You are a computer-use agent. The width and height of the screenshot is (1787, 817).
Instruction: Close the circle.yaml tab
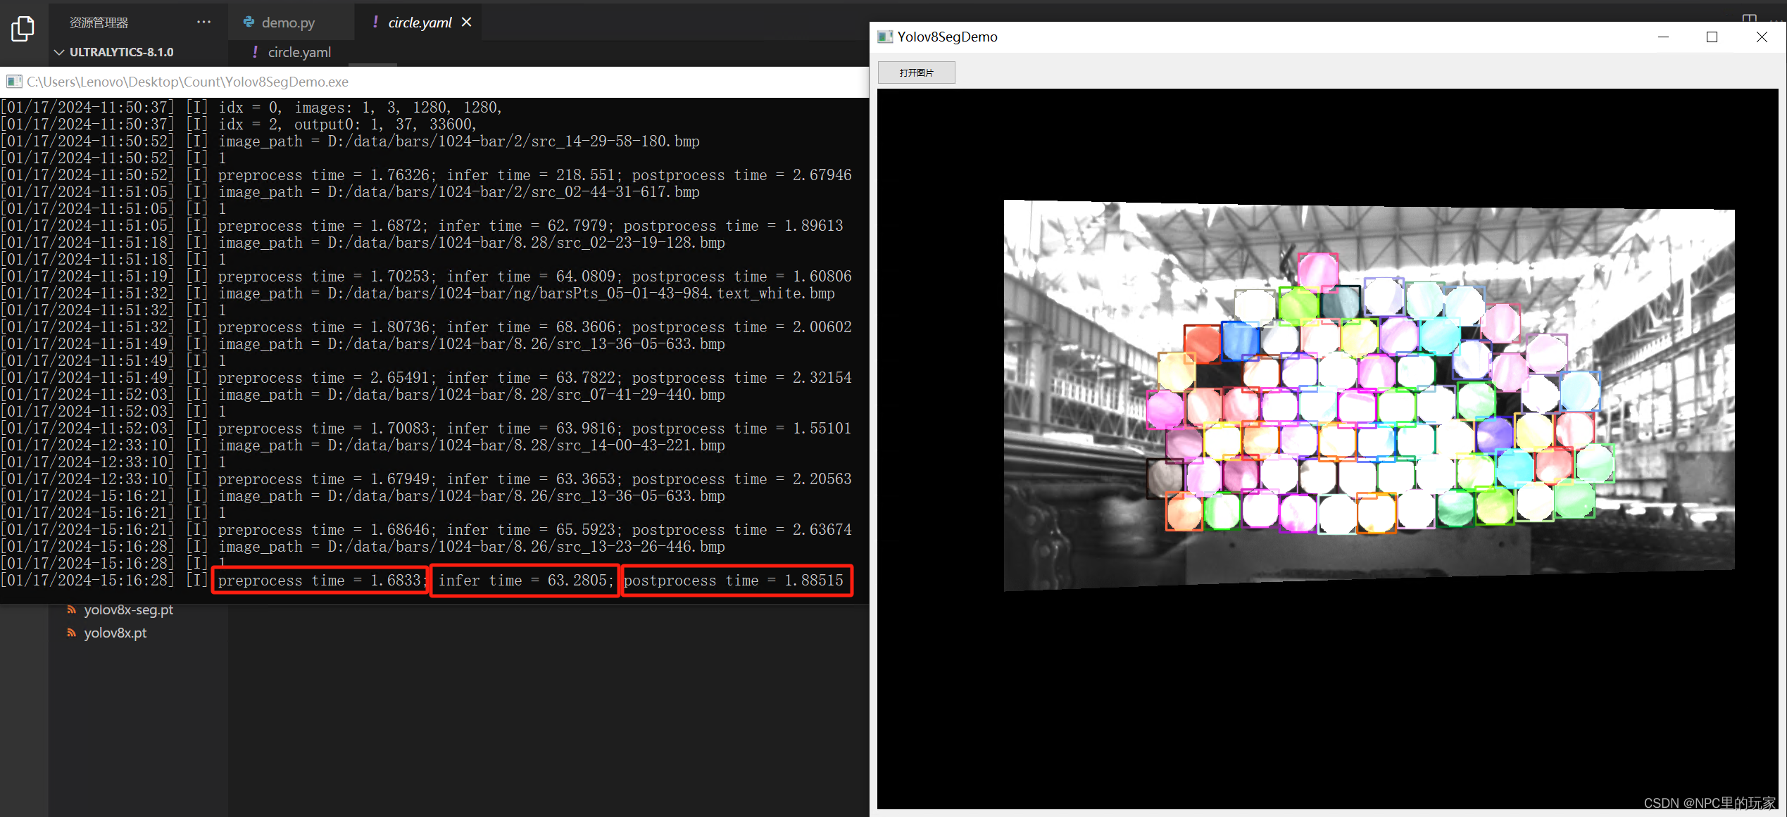pyautogui.click(x=466, y=23)
